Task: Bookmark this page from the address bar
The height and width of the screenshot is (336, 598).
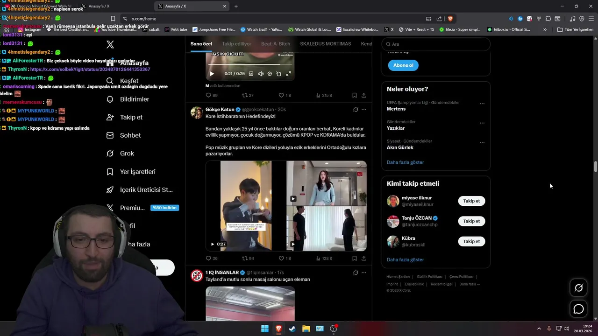Action: pos(113,19)
